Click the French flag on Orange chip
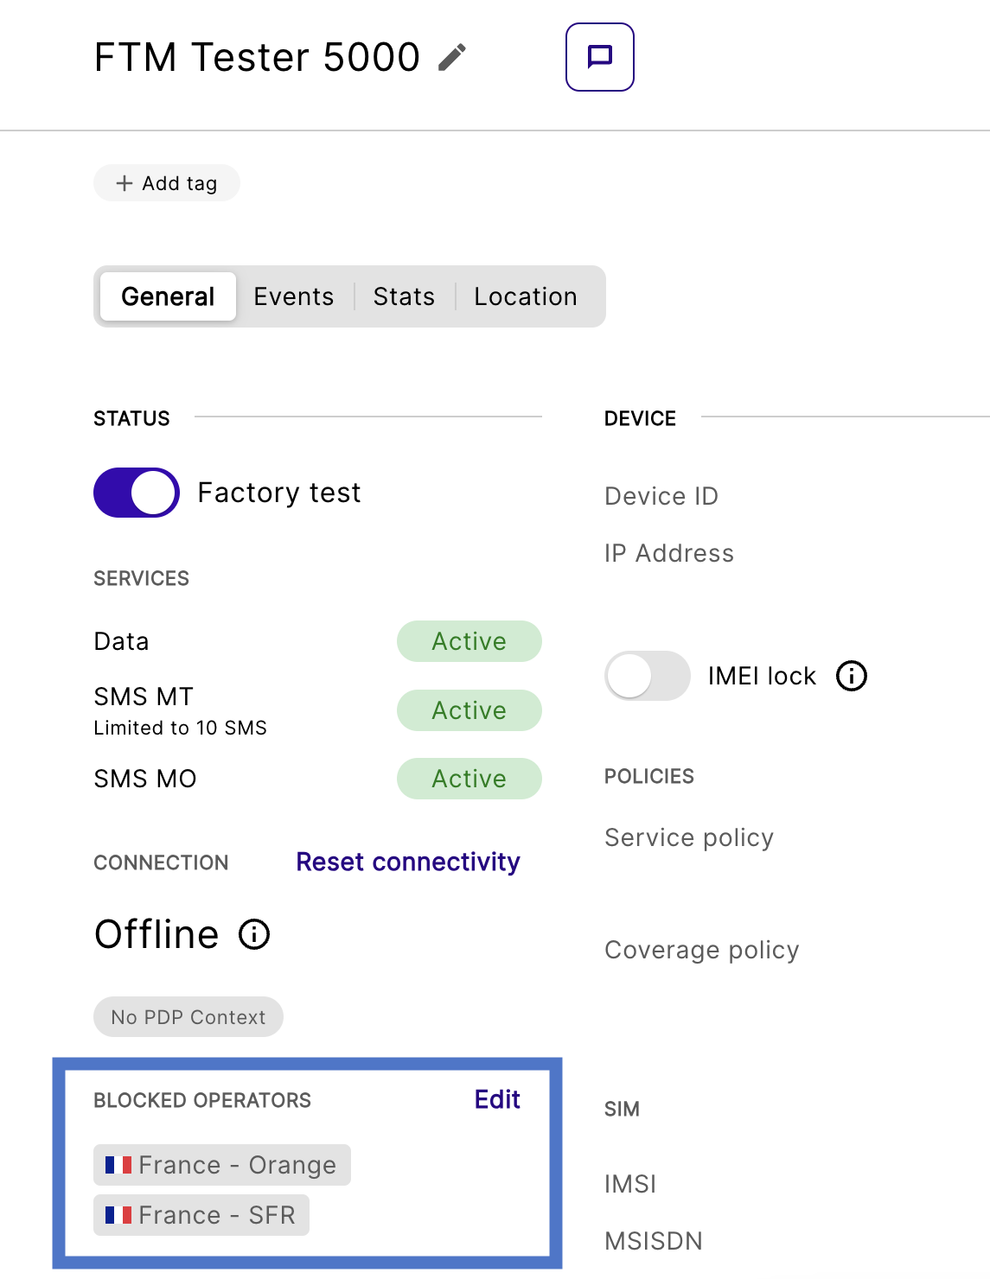Viewport: 990px width, 1279px height. 118,1165
